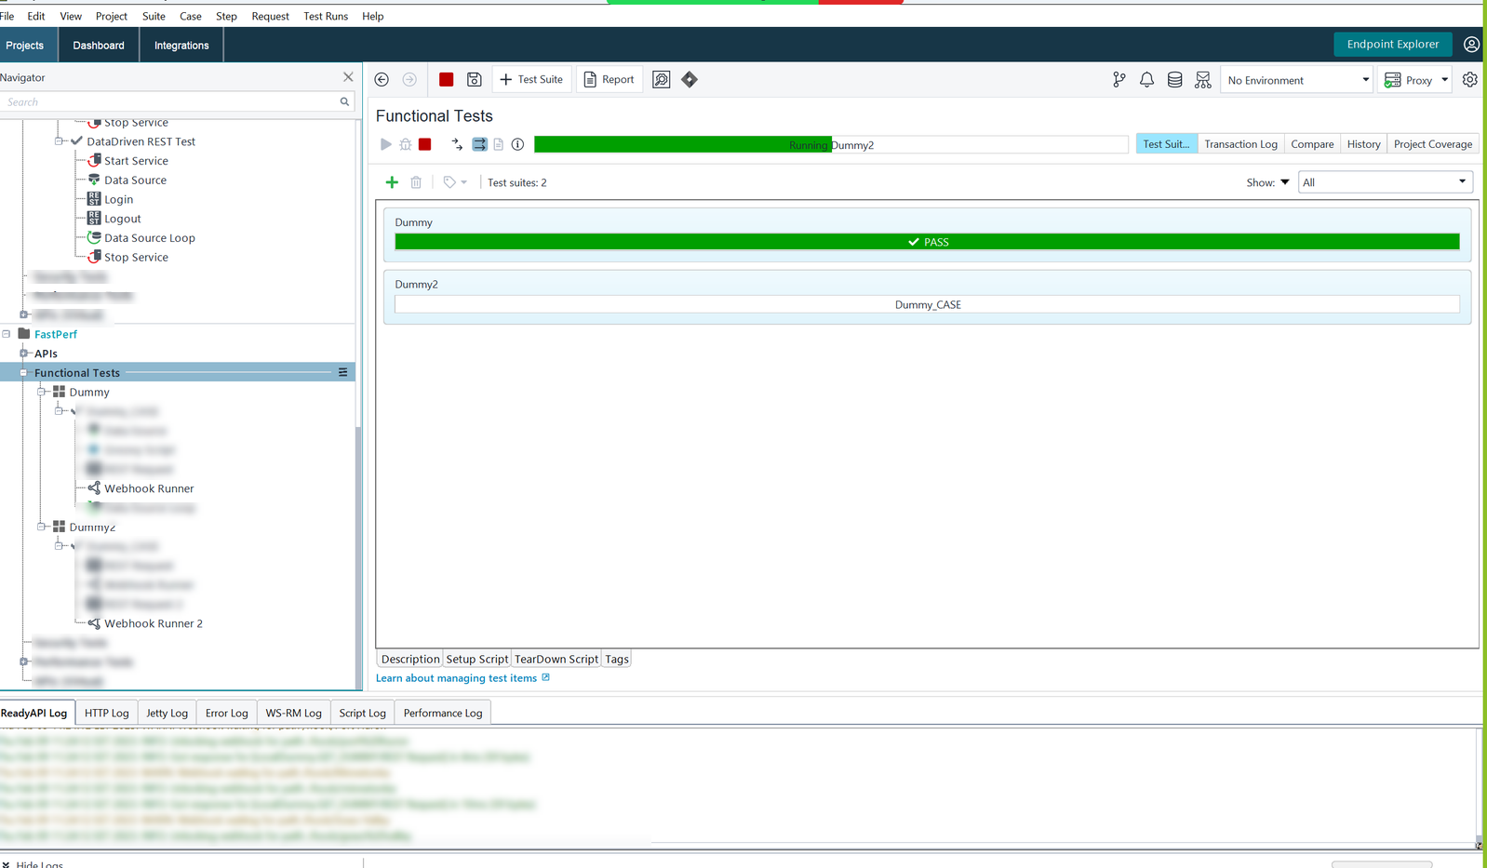
Task: Open the Git branch icon
Action: (x=1119, y=80)
